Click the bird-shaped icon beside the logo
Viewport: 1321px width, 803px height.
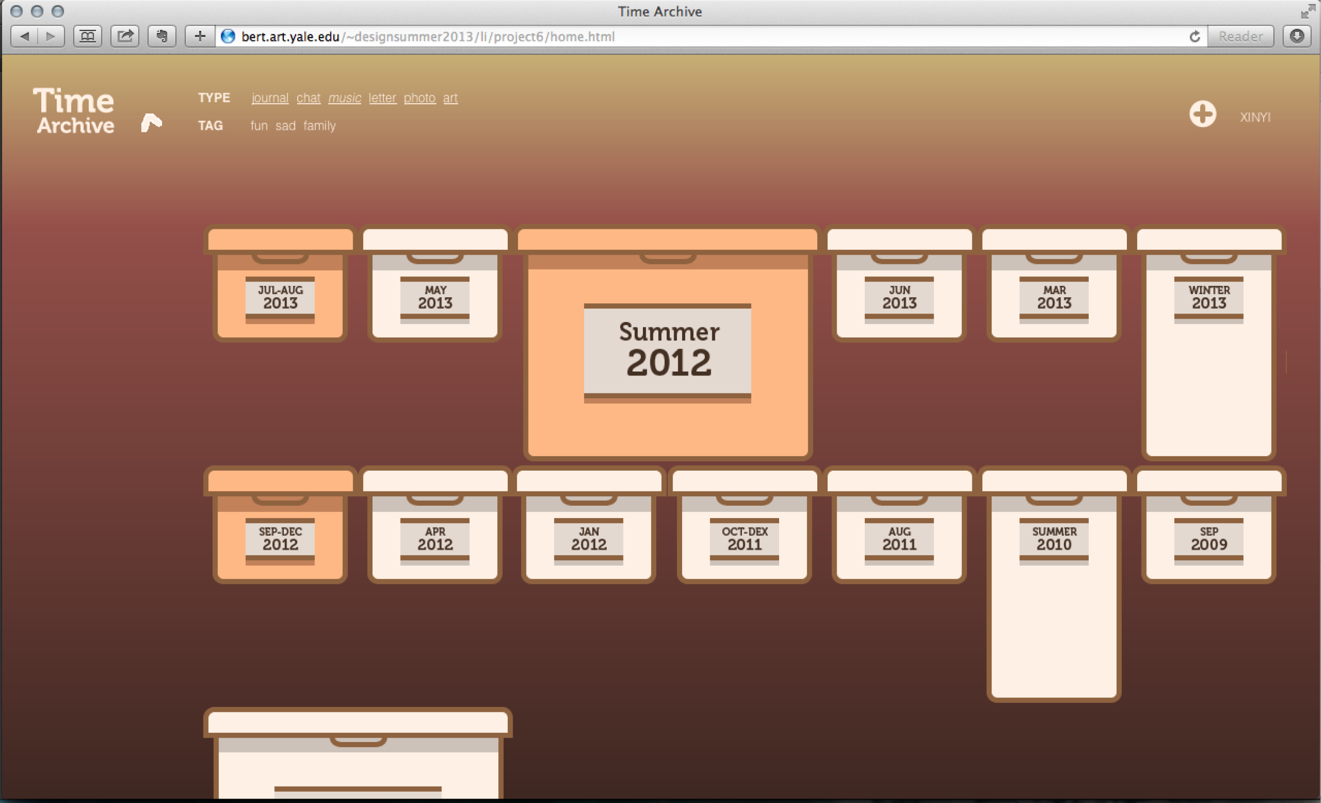(x=151, y=123)
